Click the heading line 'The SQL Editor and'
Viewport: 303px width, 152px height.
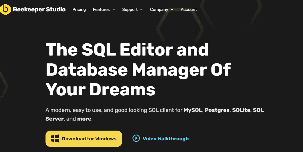127,49
